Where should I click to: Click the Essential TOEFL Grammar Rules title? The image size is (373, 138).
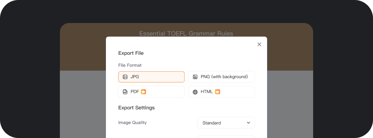(186, 33)
